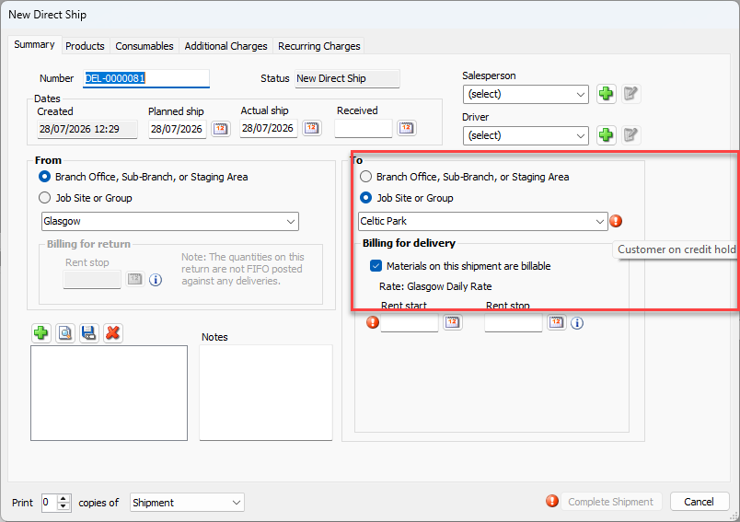The height and width of the screenshot is (522, 740).
Task: Open calendar for delivery Rent start
Action: click(x=453, y=322)
